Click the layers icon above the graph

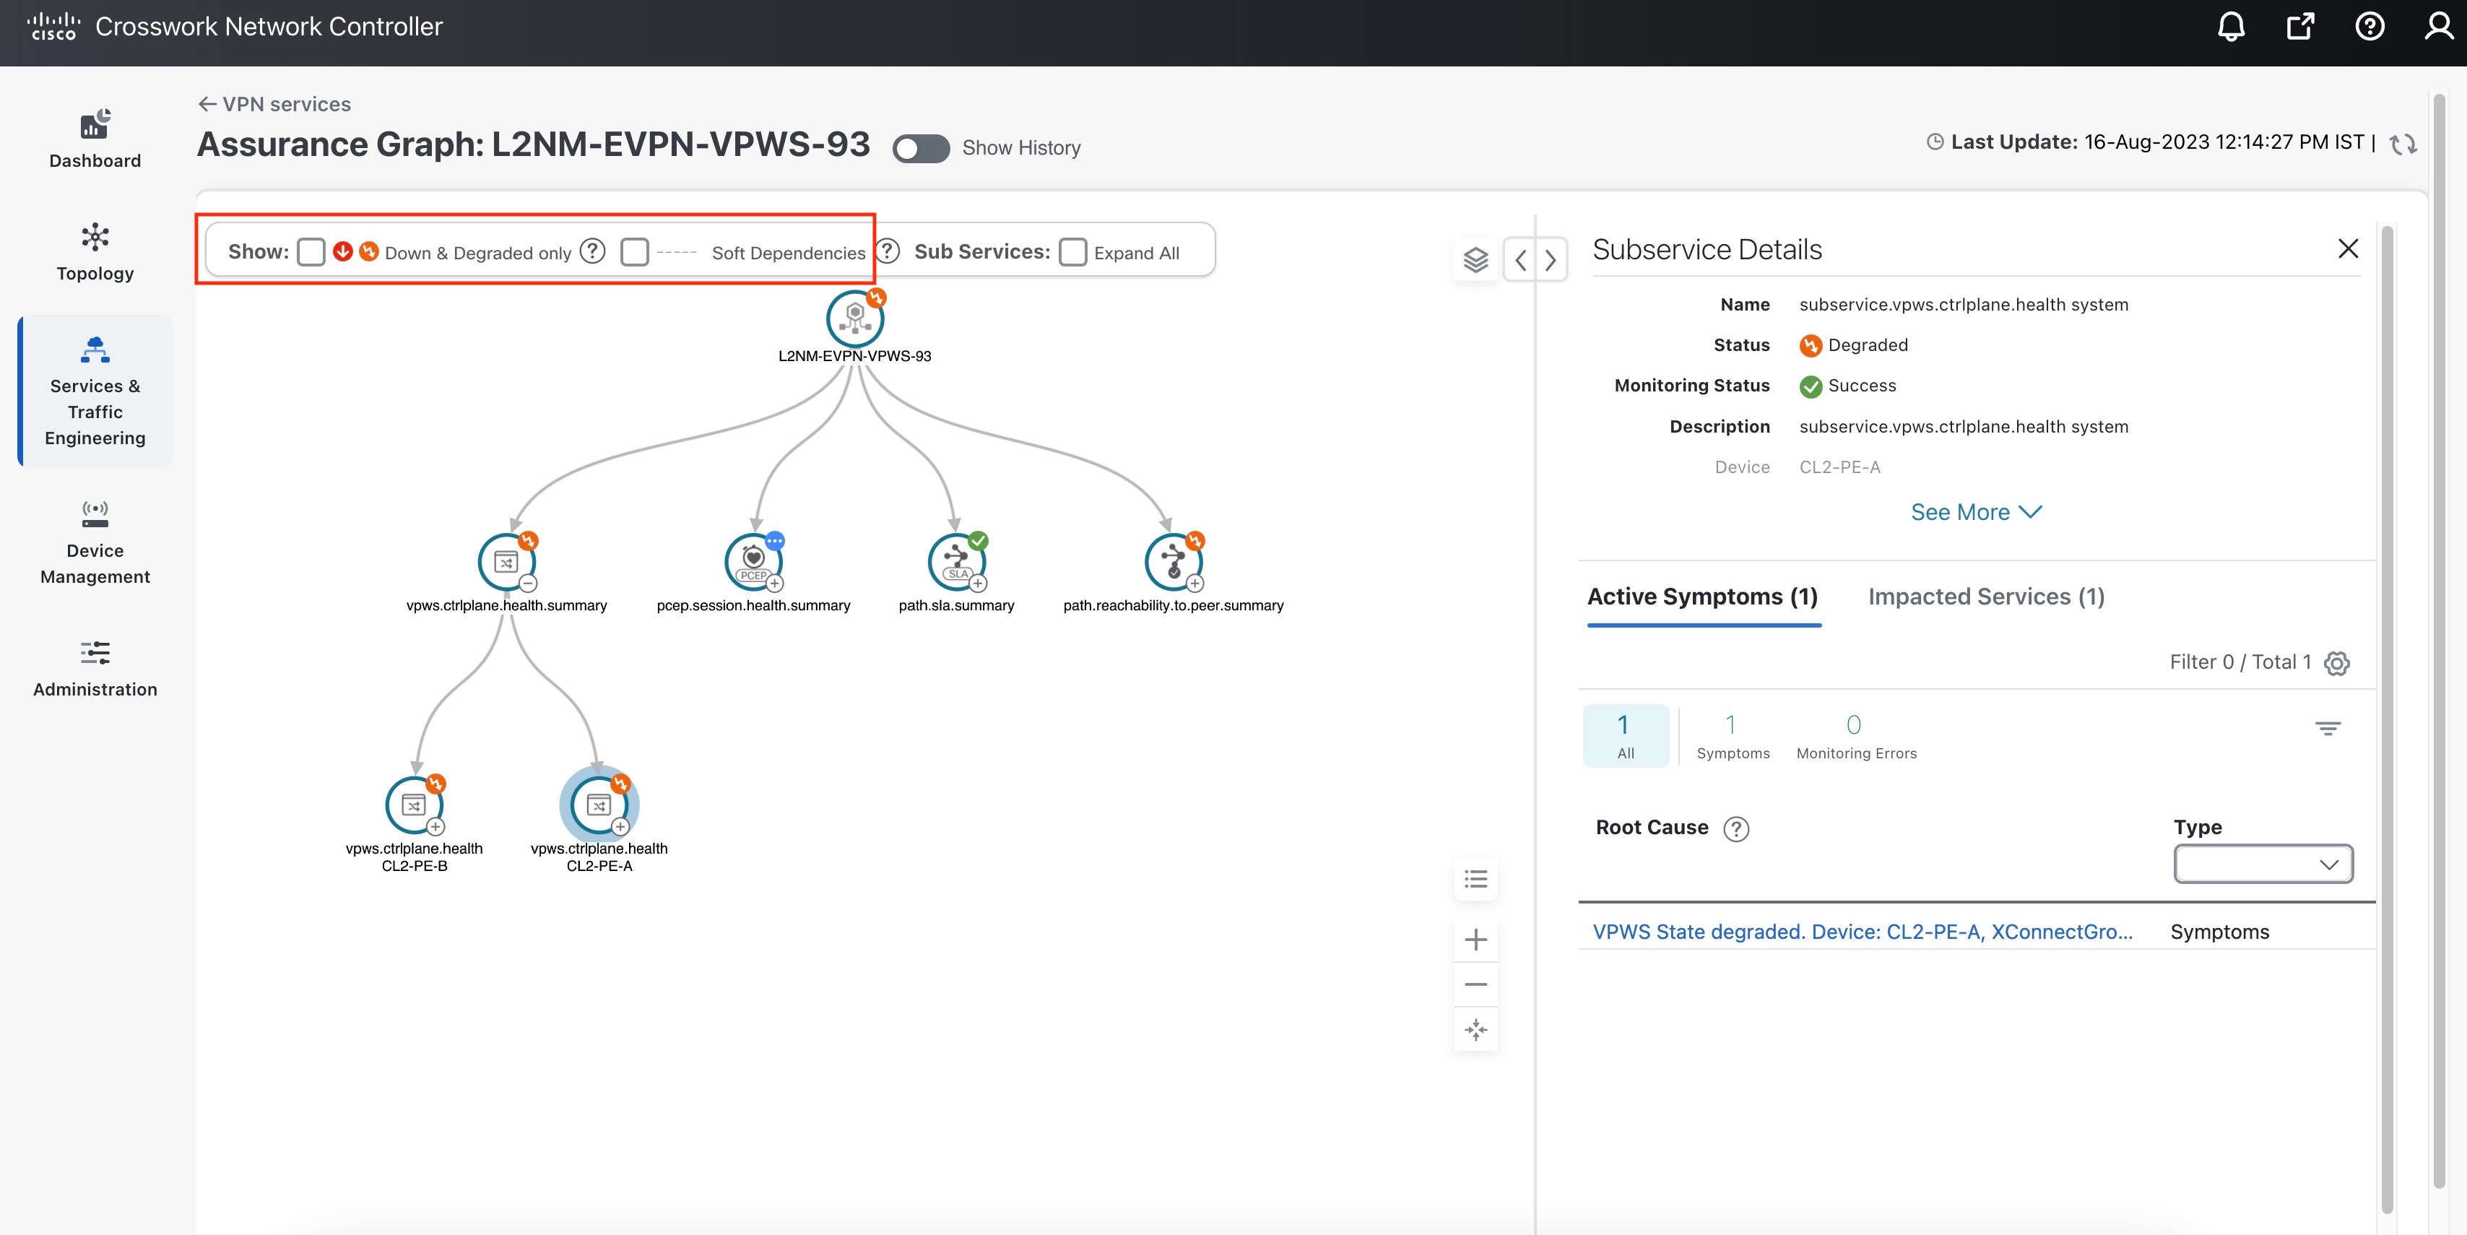point(1475,259)
